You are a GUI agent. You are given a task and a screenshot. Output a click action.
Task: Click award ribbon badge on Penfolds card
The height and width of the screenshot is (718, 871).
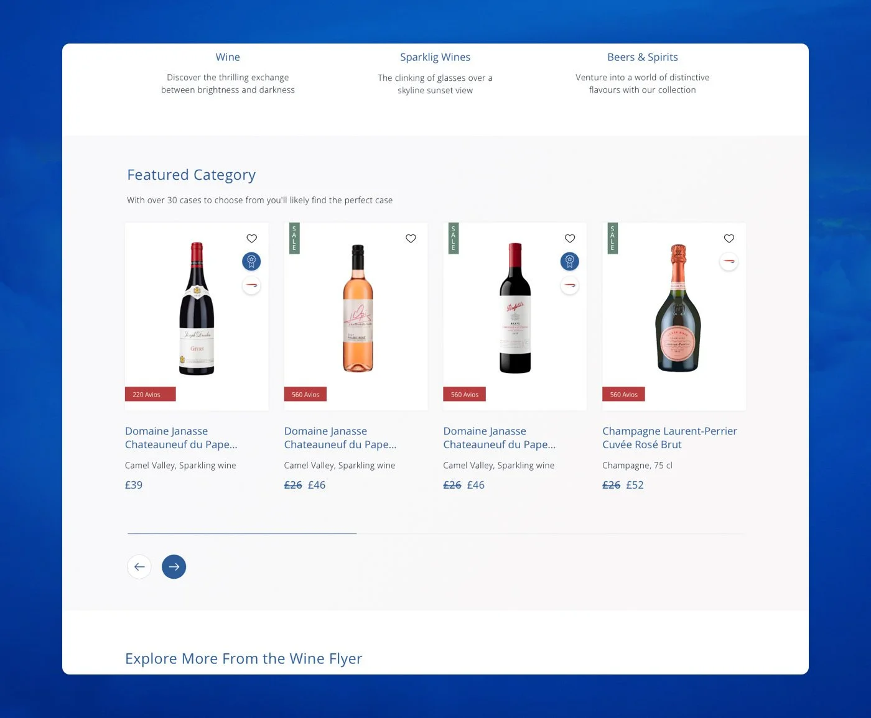pos(570,262)
